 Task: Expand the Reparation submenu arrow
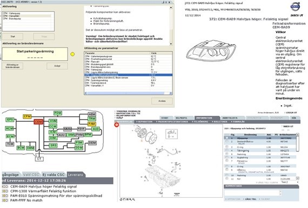point(137,122)
